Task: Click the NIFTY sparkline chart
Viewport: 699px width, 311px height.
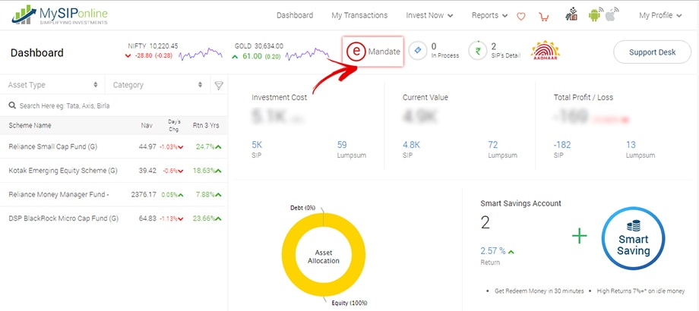Action: coord(200,55)
